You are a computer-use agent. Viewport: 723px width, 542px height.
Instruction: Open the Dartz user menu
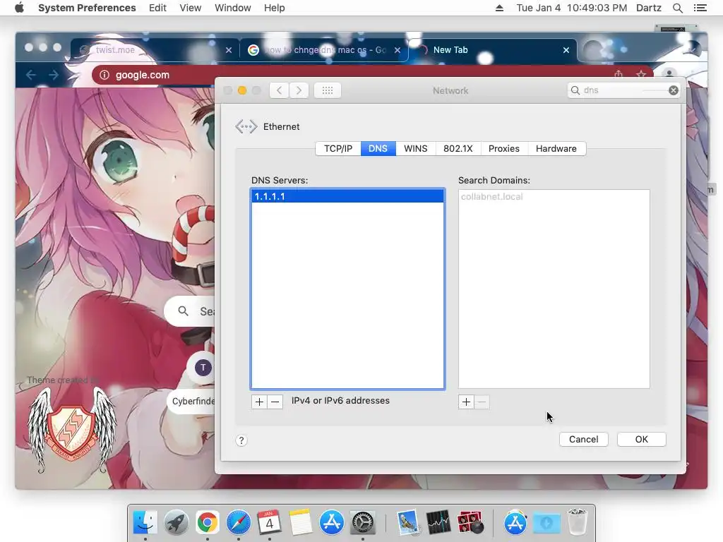coord(649,8)
